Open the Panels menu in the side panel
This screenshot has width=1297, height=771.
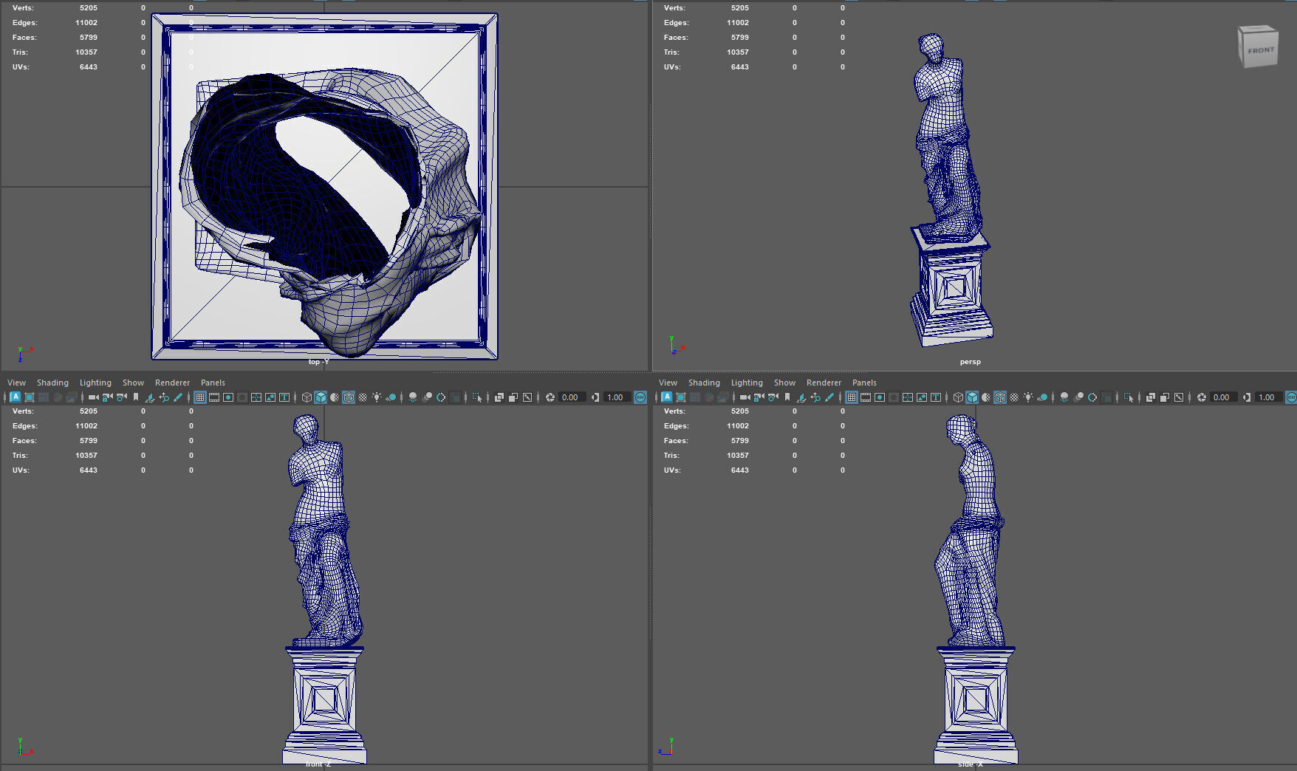point(864,383)
